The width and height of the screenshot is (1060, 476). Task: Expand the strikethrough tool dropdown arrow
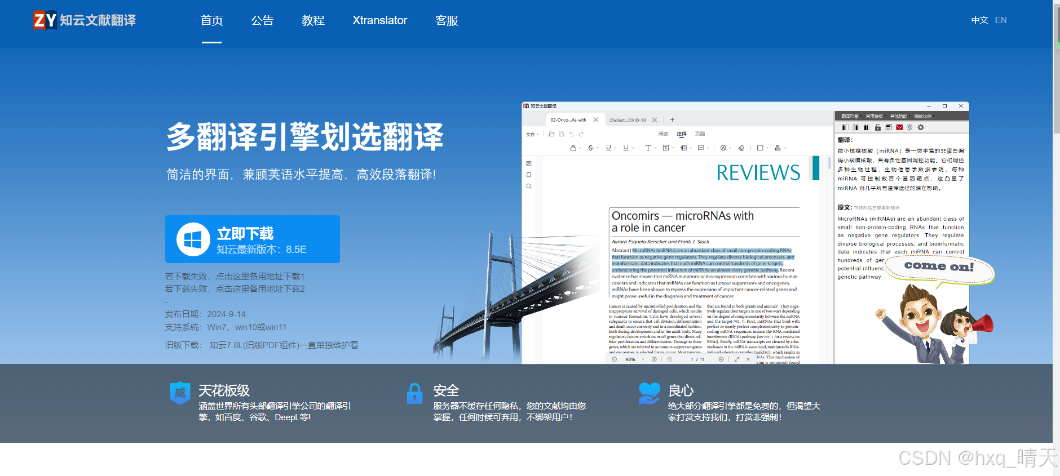point(598,148)
